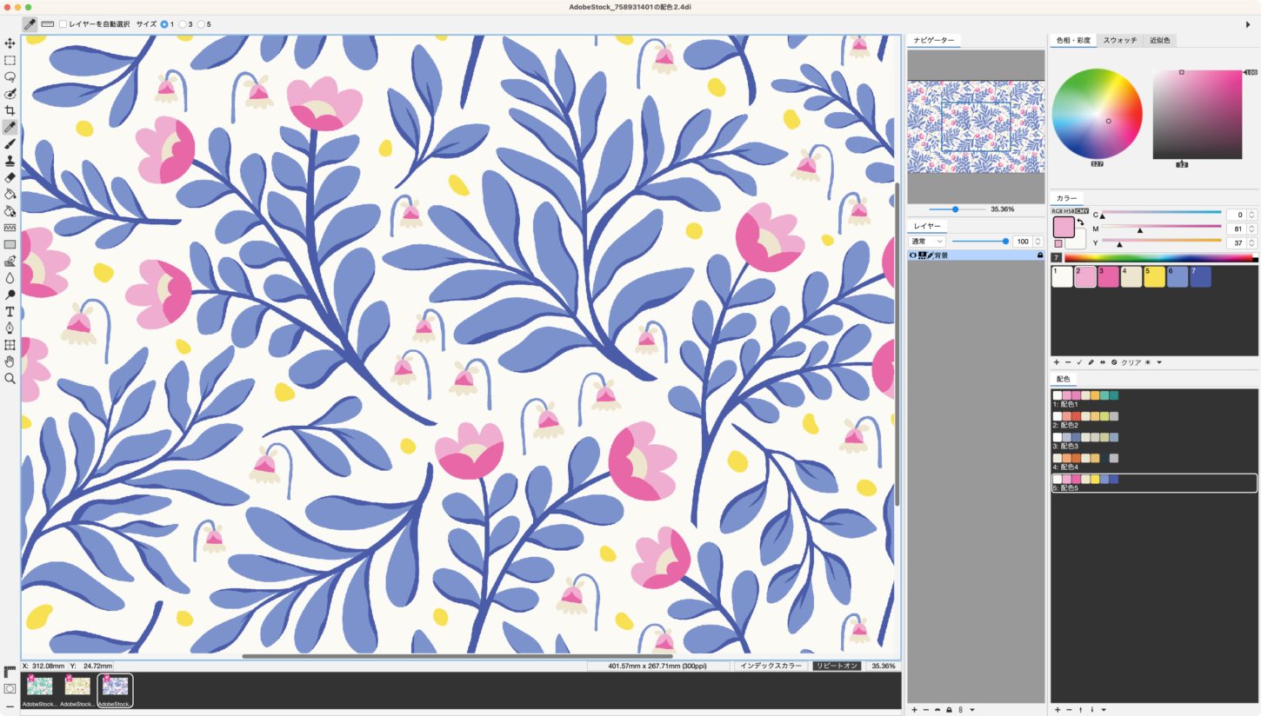Toggle the リピートオン button in the status bar
This screenshot has width=1261, height=716.
coord(837,666)
